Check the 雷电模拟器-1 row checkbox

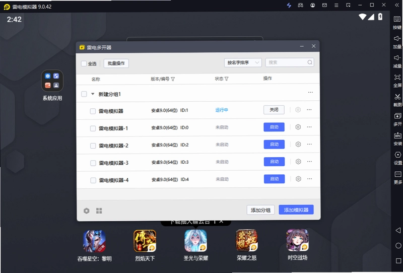(x=93, y=128)
